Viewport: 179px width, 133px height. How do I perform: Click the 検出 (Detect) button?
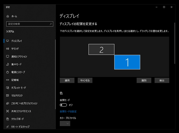[162, 81]
